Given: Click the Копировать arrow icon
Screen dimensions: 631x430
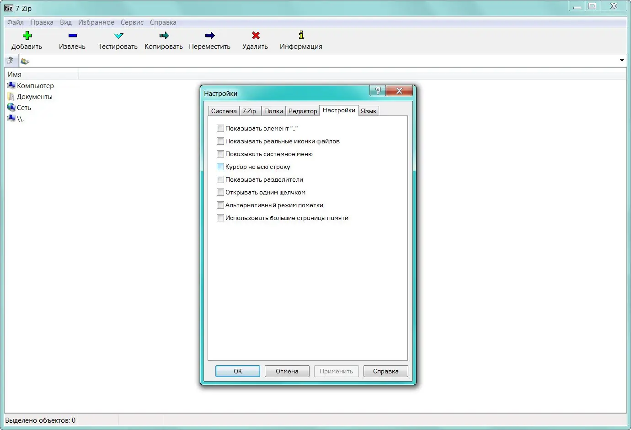Looking at the screenshot, I should (164, 36).
